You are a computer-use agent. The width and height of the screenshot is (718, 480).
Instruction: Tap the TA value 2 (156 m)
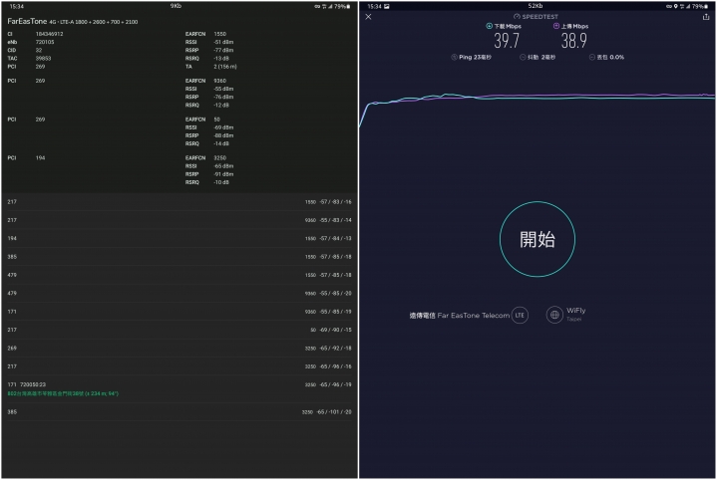point(225,67)
